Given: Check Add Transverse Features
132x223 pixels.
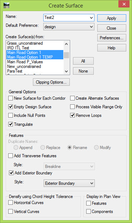Looking at the screenshot, I should (x=10, y=155).
